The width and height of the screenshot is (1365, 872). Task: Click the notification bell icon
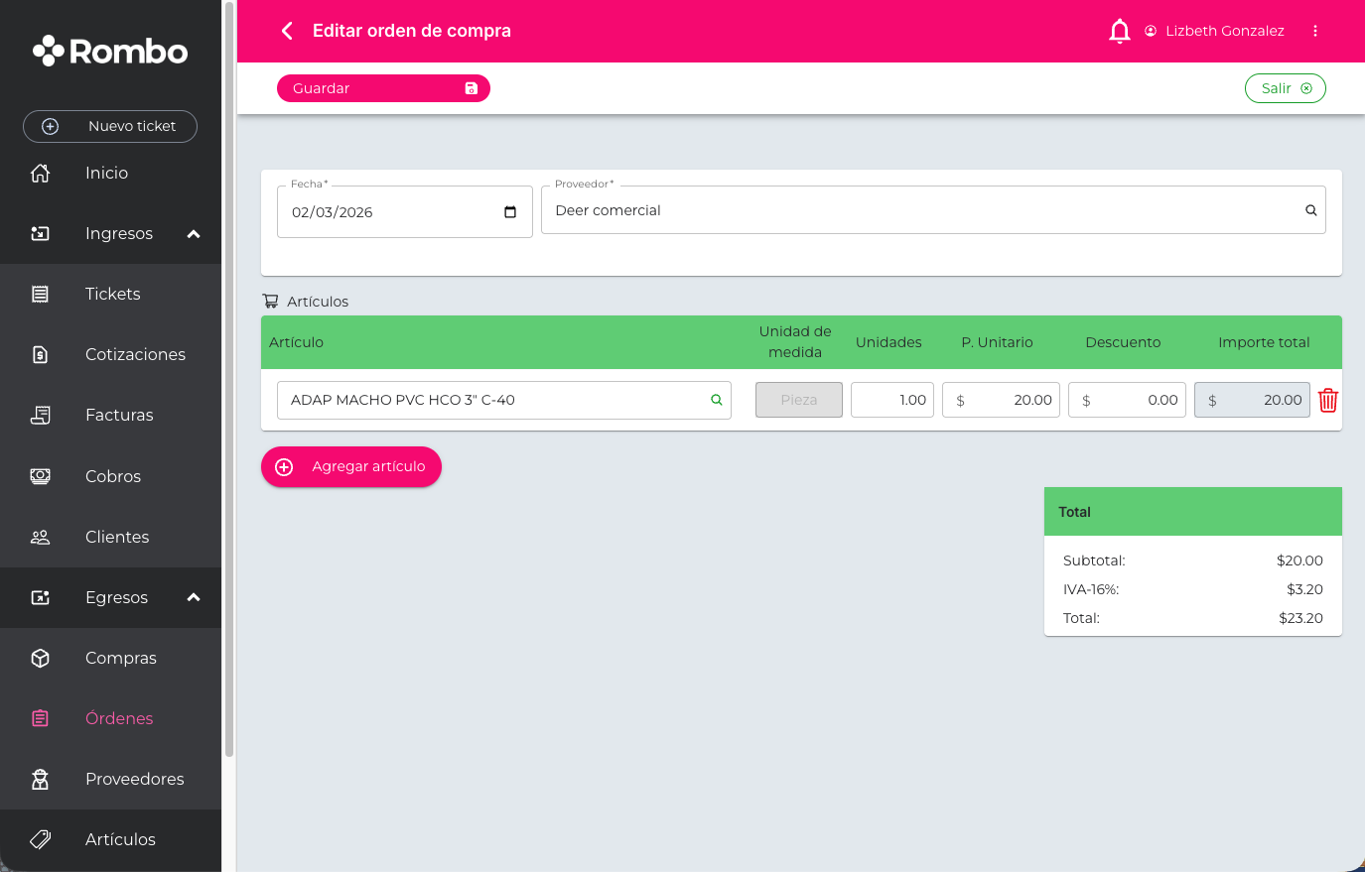click(1119, 31)
